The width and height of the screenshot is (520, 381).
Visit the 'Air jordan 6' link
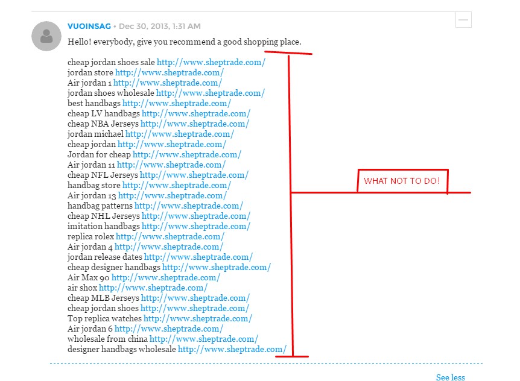tap(169, 329)
